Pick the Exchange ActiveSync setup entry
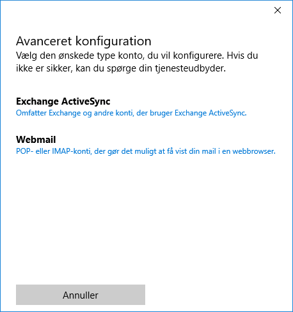Screen dimensions: 293x312 (131, 107)
